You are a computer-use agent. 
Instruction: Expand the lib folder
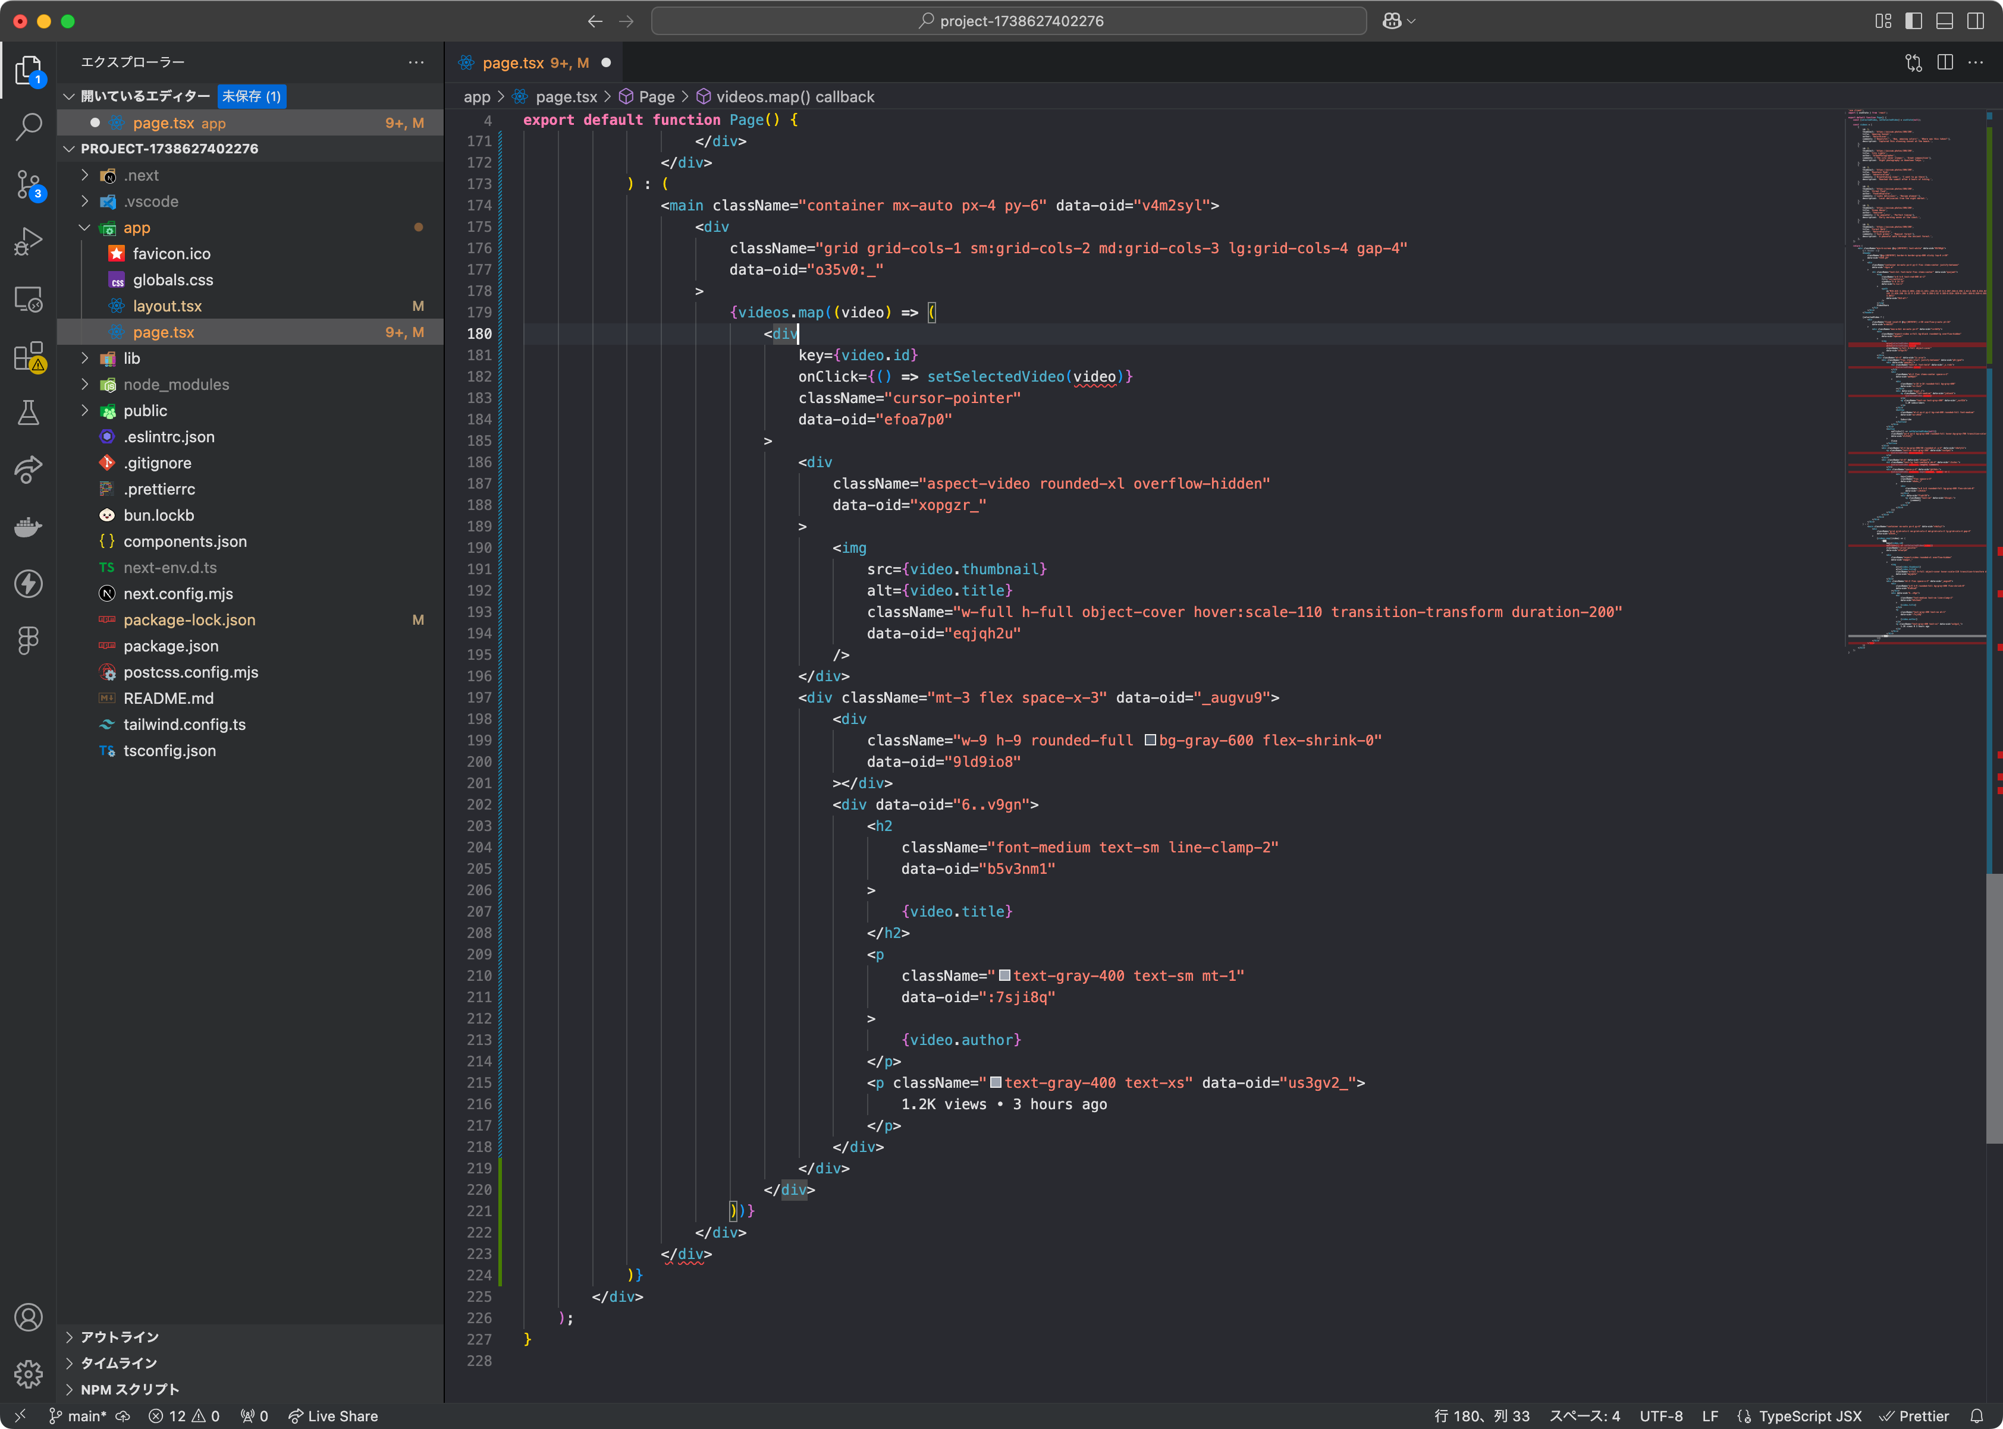click(x=84, y=358)
